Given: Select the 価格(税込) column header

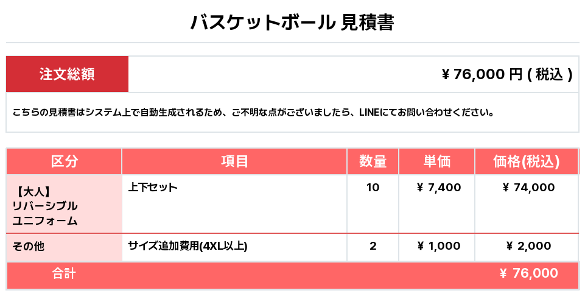Looking at the screenshot, I should tap(527, 161).
